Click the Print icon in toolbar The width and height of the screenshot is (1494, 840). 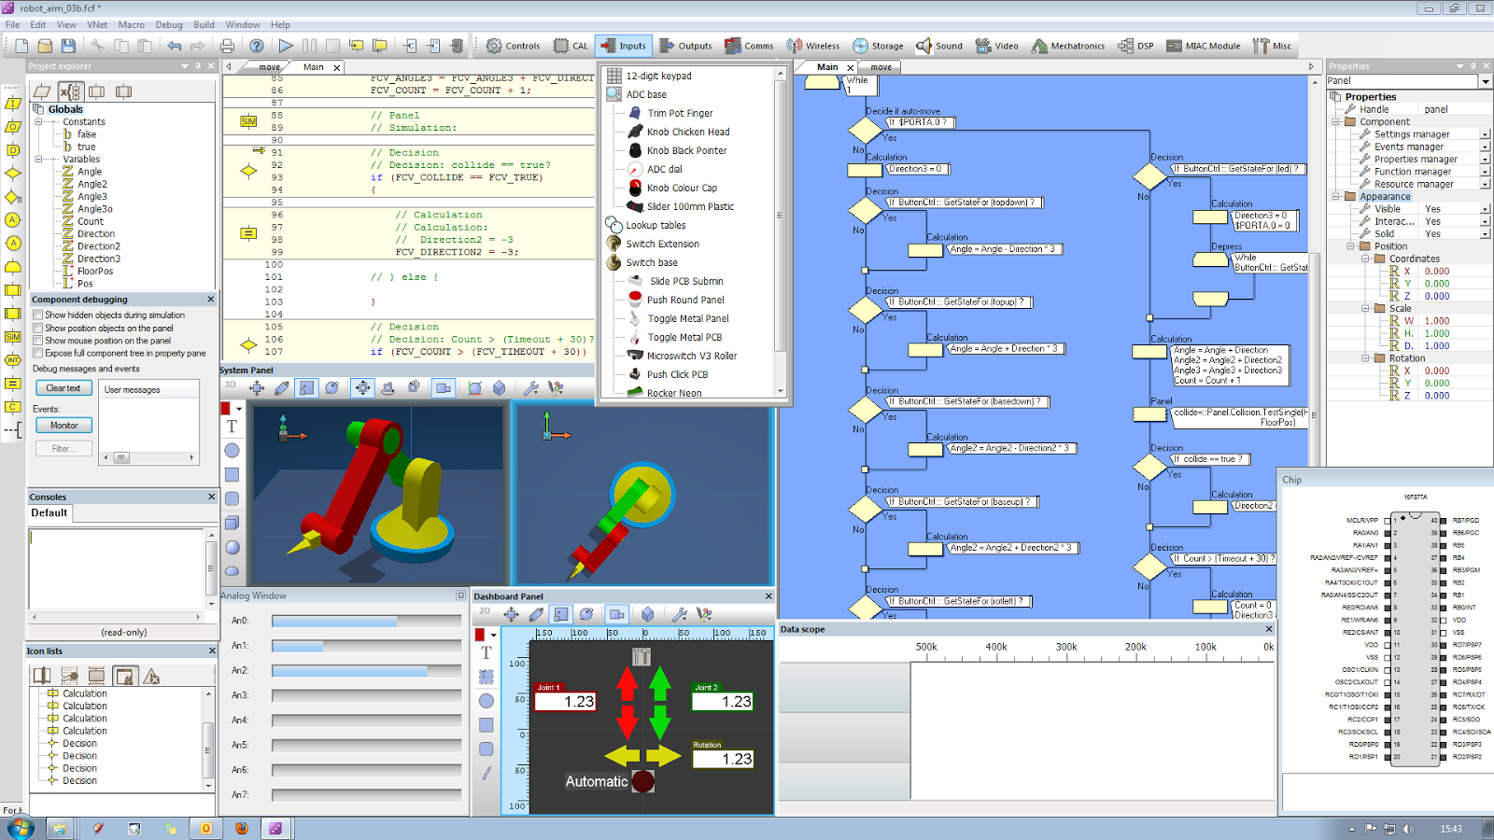[x=227, y=45]
